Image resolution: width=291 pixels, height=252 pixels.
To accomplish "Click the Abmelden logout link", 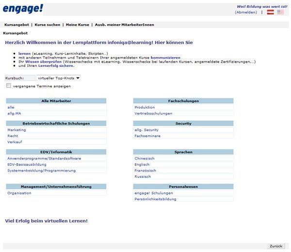I will pyautogui.click(x=246, y=12).
